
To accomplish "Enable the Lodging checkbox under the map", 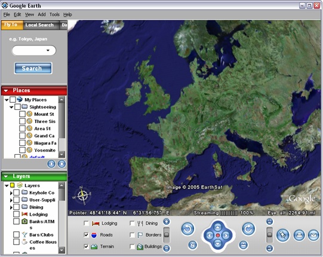I will tap(87, 223).
